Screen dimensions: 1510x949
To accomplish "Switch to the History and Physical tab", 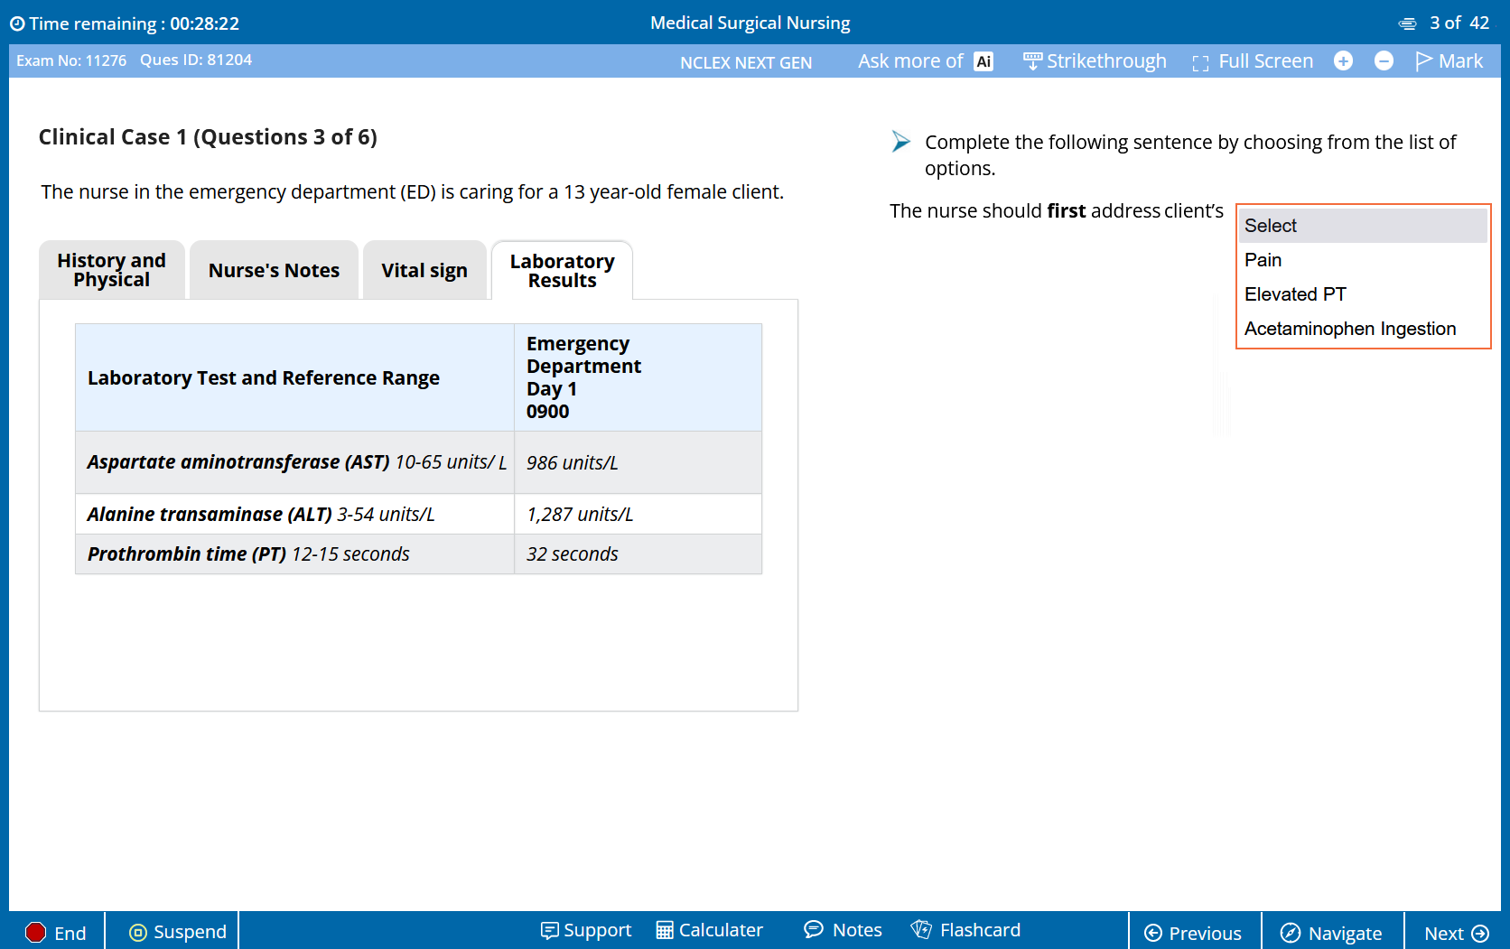I will click(x=112, y=270).
